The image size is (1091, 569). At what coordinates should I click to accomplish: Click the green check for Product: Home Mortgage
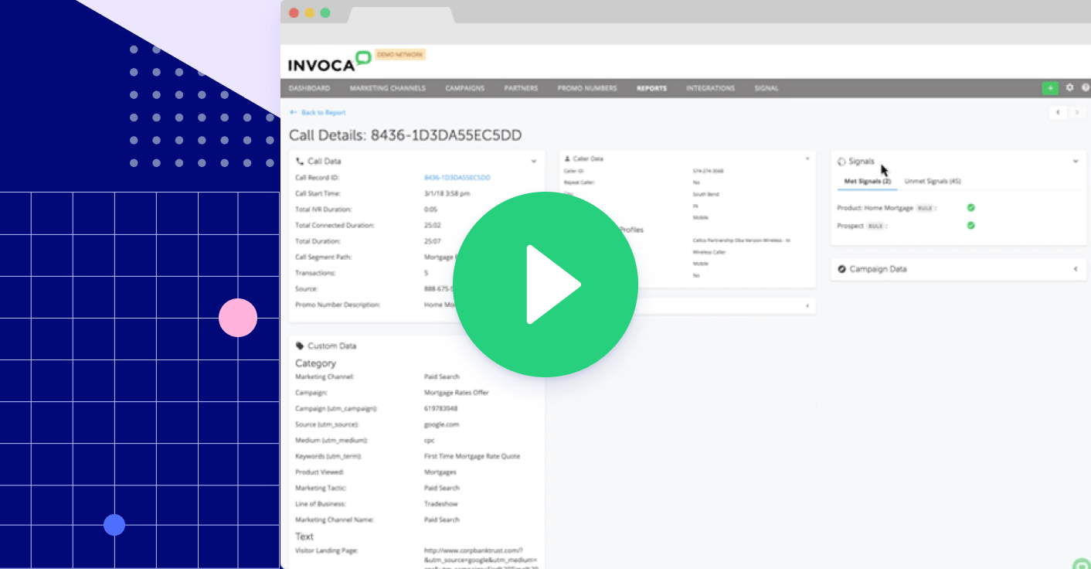971,207
